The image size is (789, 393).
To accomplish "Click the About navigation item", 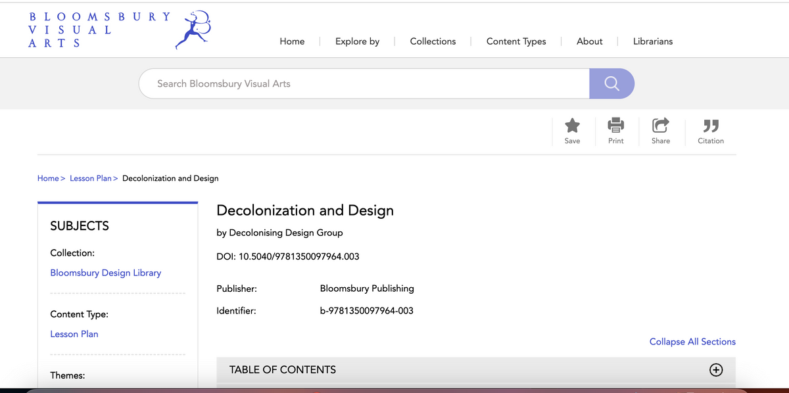I will 589,41.
